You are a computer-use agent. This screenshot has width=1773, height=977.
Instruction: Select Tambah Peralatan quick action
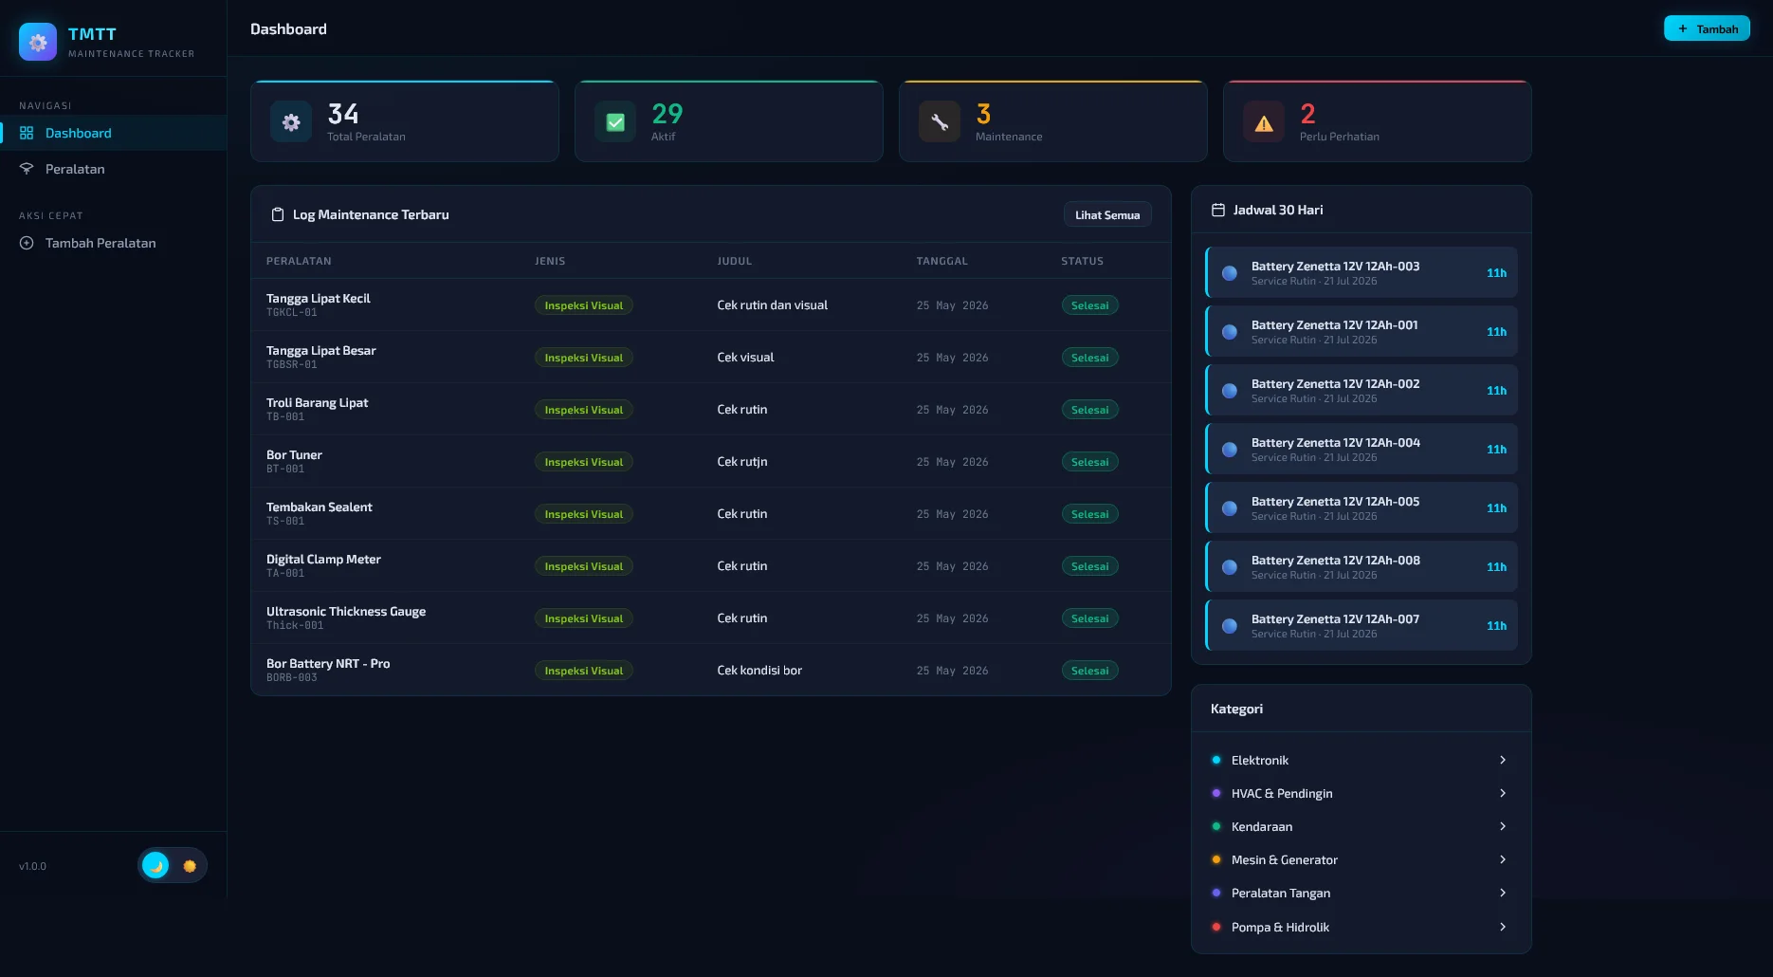[x=114, y=243]
